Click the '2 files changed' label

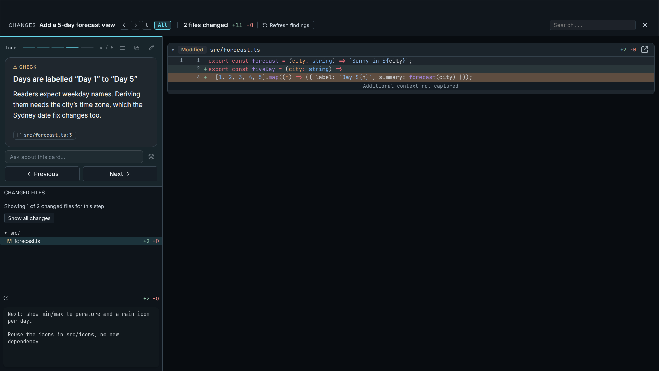tap(205, 25)
